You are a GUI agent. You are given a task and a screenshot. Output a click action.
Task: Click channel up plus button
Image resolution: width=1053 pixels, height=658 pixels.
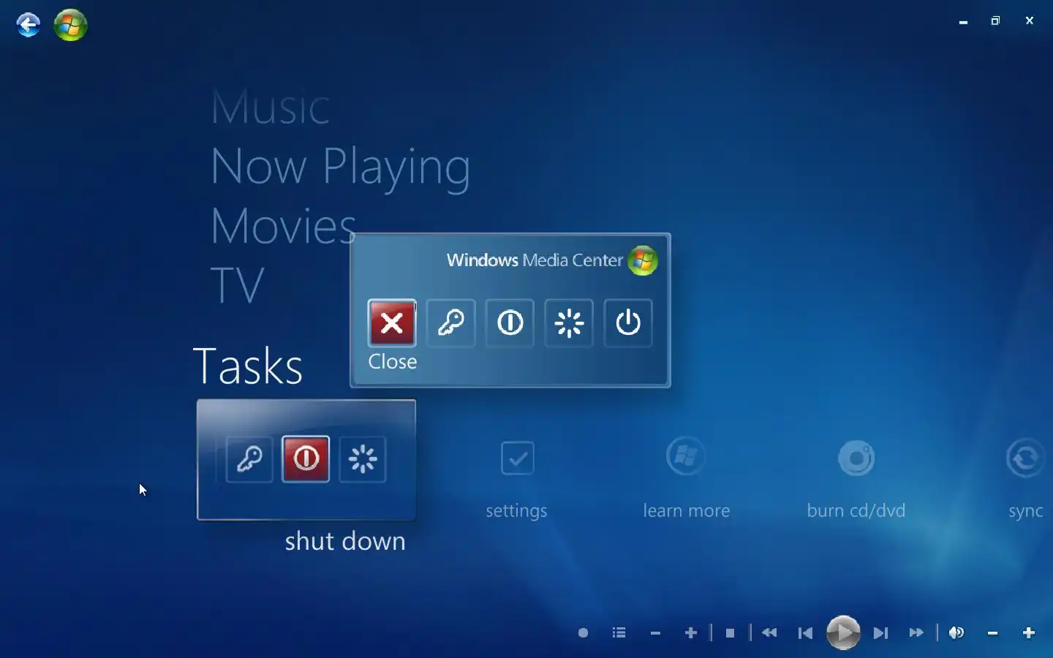click(x=691, y=633)
